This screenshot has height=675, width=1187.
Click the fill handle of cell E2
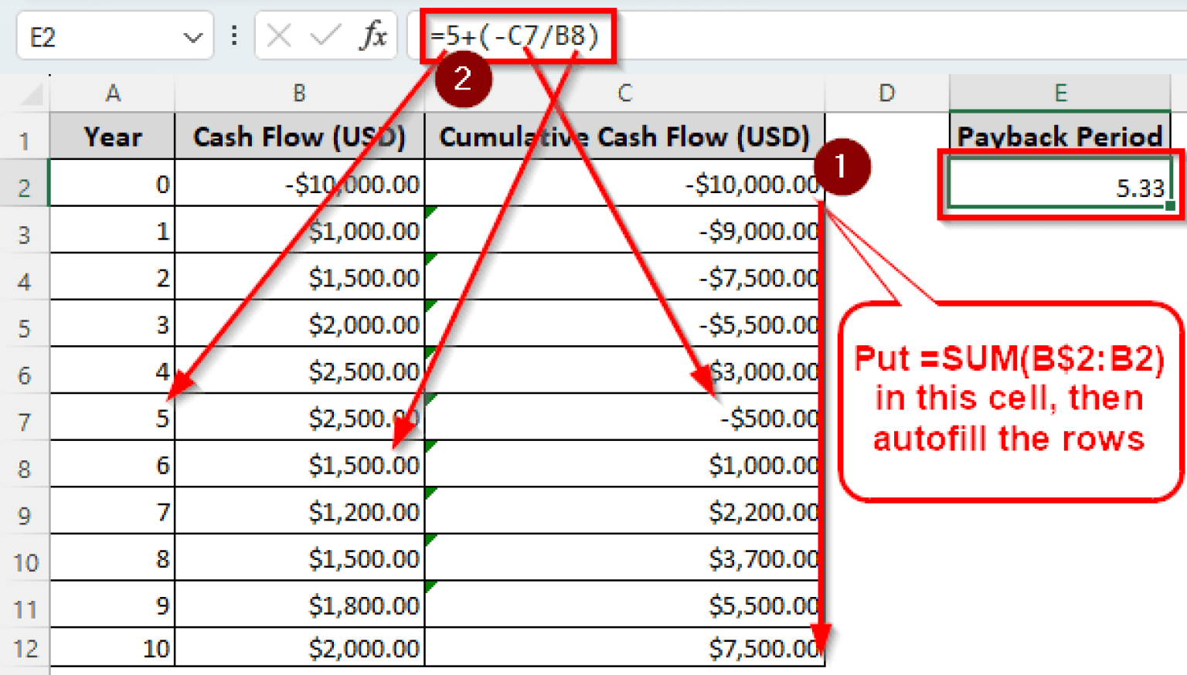point(1169,207)
